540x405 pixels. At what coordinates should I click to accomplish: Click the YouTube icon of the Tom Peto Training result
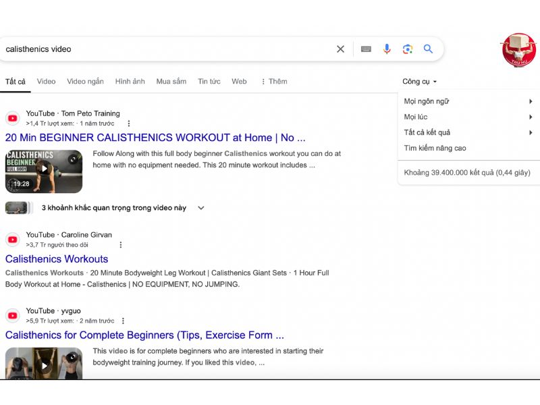click(x=13, y=119)
